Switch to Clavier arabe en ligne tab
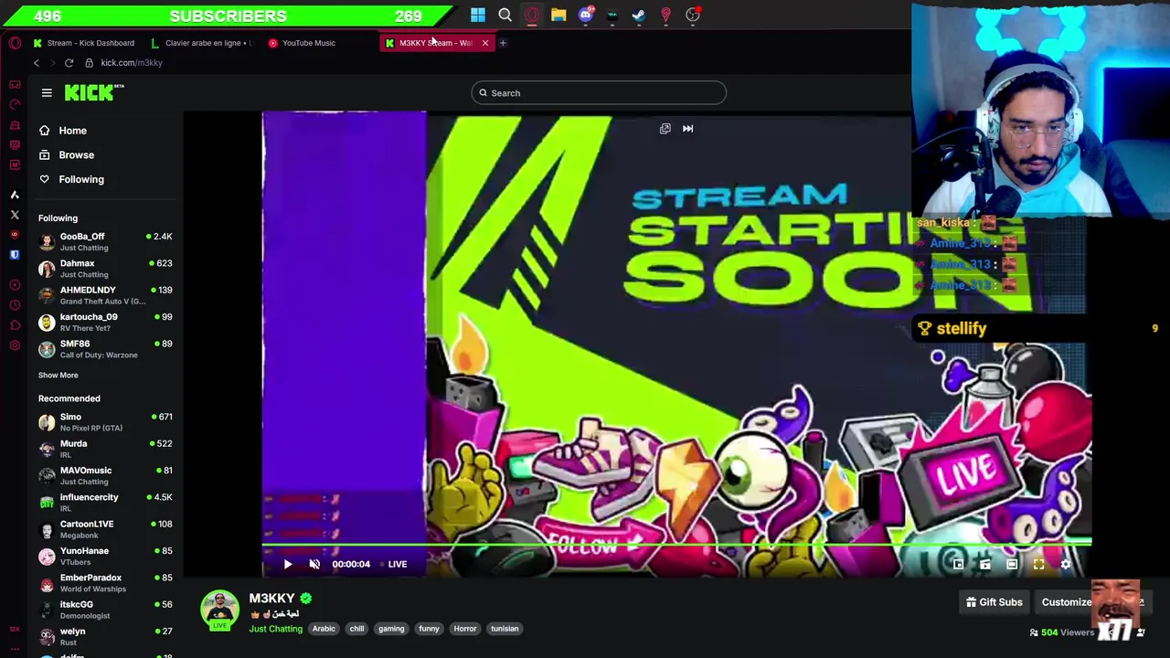The width and height of the screenshot is (1170, 658). (x=202, y=43)
